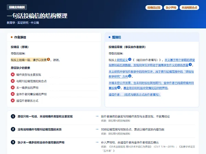Click text 对照征稿范围写明契合点
Screen dimensions: 206x154
coord(116,129)
